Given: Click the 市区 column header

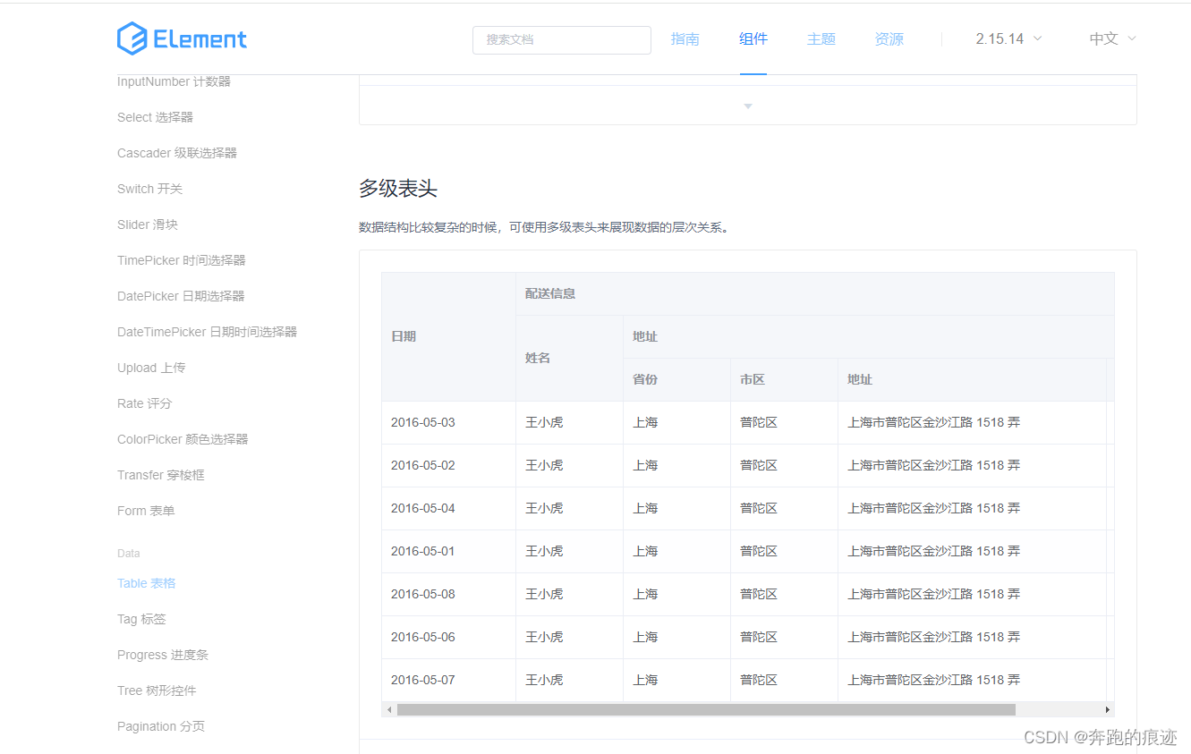Looking at the screenshot, I should (784, 379).
